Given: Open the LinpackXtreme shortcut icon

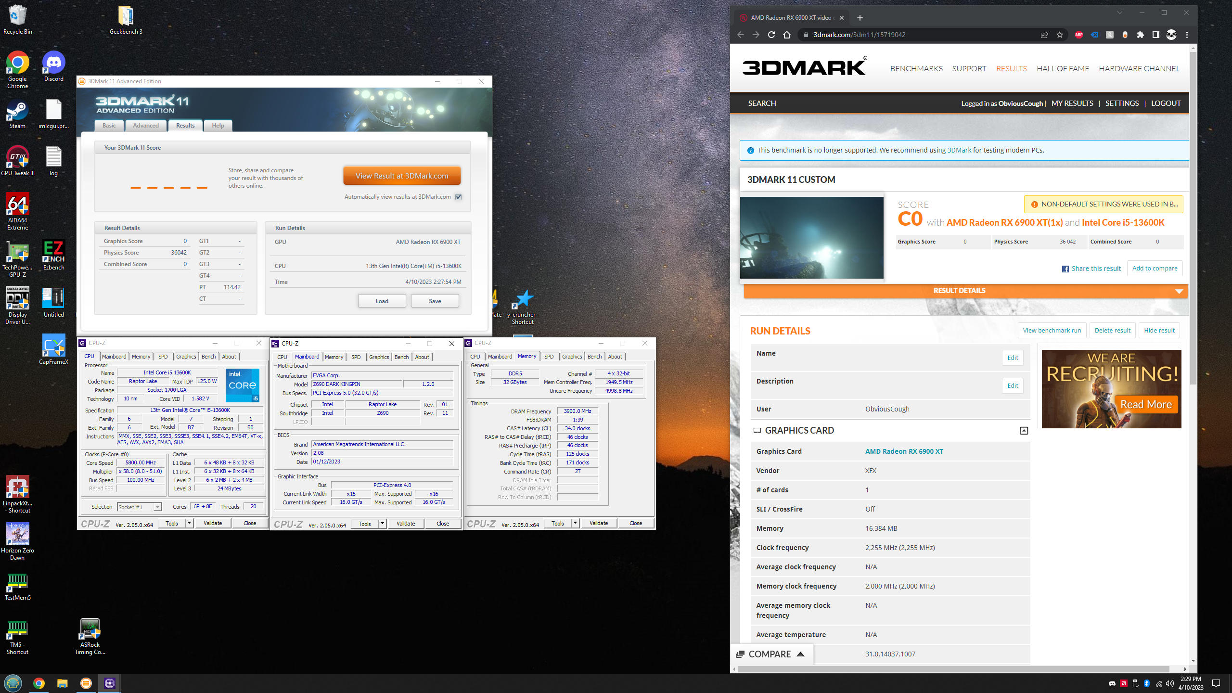Looking at the screenshot, I should click(x=17, y=494).
